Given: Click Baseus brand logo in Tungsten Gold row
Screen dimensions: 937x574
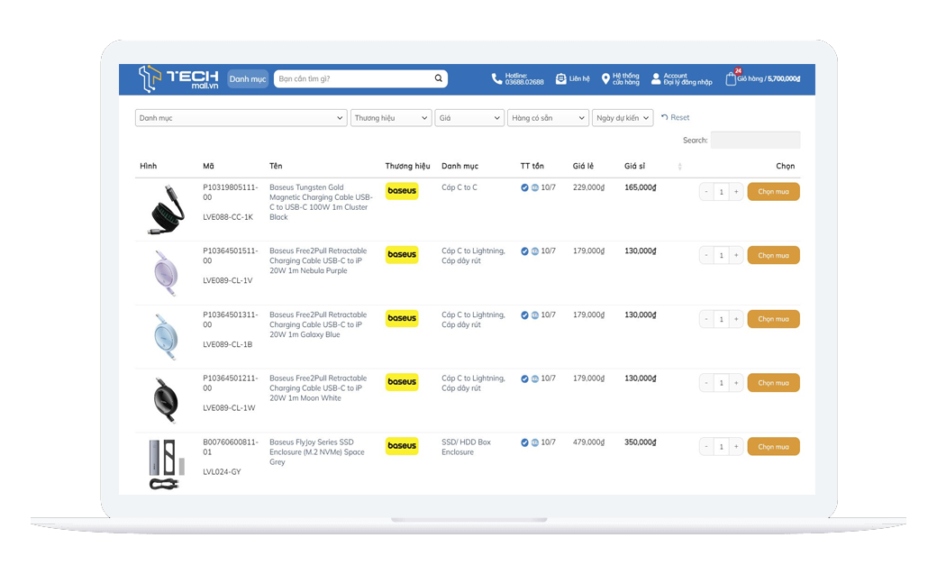Looking at the screenshot, I should (x=402, y=191).
